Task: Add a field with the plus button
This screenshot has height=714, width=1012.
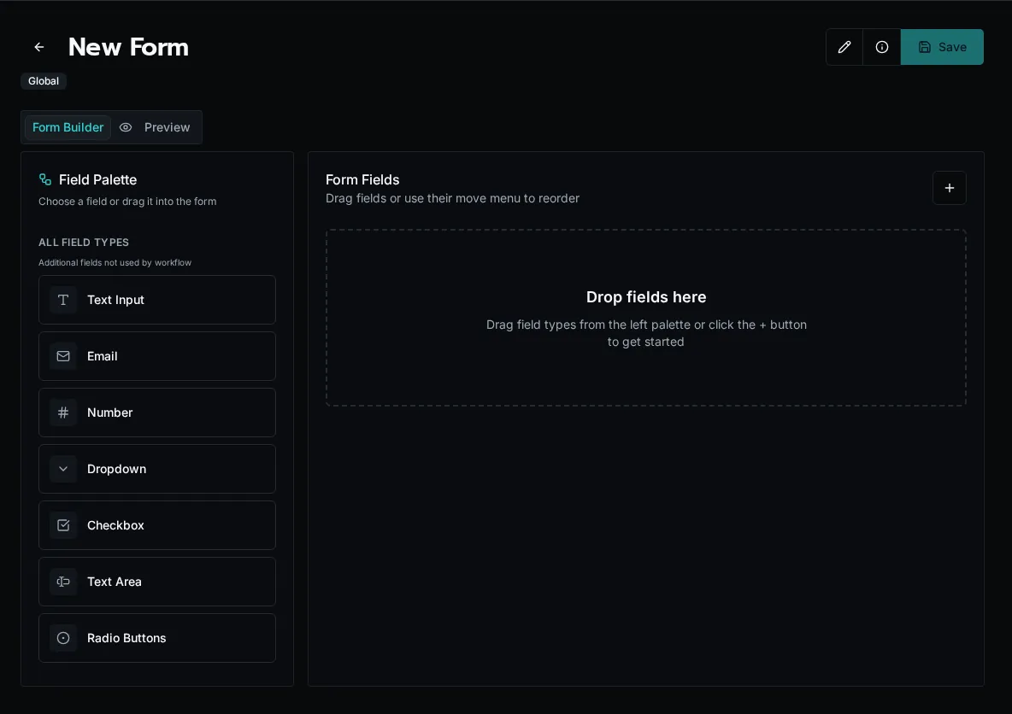Action: pyautogui.click(x=949, y=188)
